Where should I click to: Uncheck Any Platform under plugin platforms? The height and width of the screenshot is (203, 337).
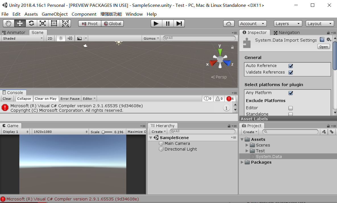(291, 93)
